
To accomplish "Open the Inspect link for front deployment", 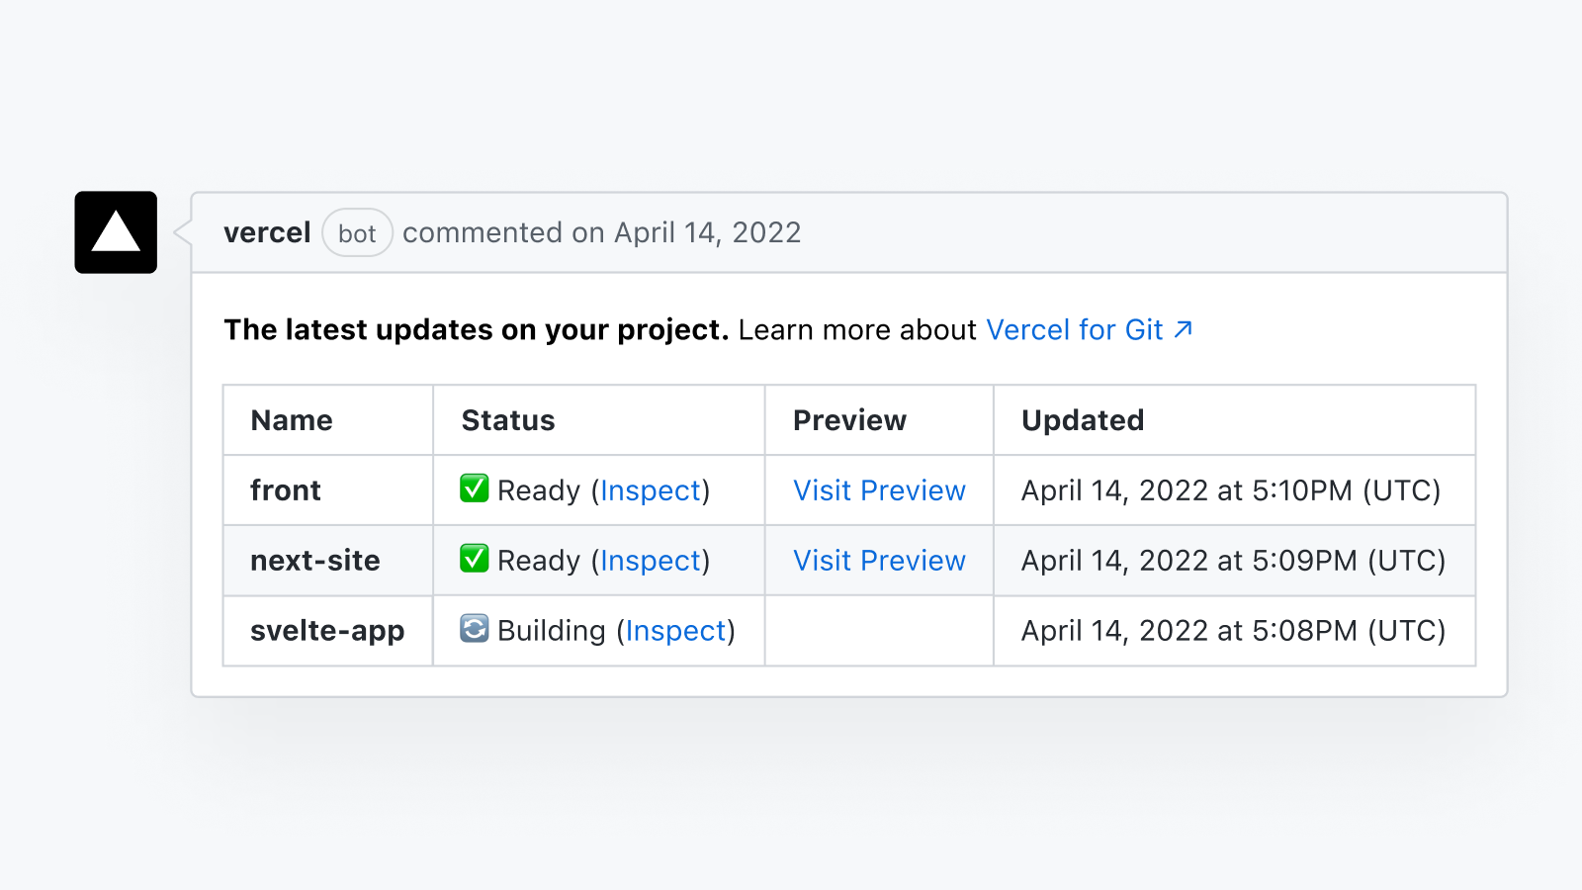I will point(652,489).
